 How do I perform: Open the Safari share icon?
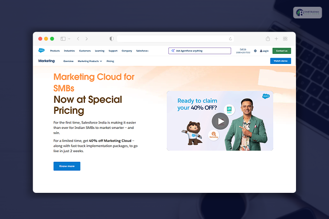pyautogui.click(x=268, y=39)
